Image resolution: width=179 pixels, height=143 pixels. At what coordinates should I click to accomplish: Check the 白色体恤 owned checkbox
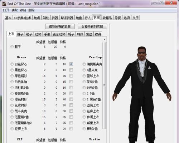click(x=71, y=82)
